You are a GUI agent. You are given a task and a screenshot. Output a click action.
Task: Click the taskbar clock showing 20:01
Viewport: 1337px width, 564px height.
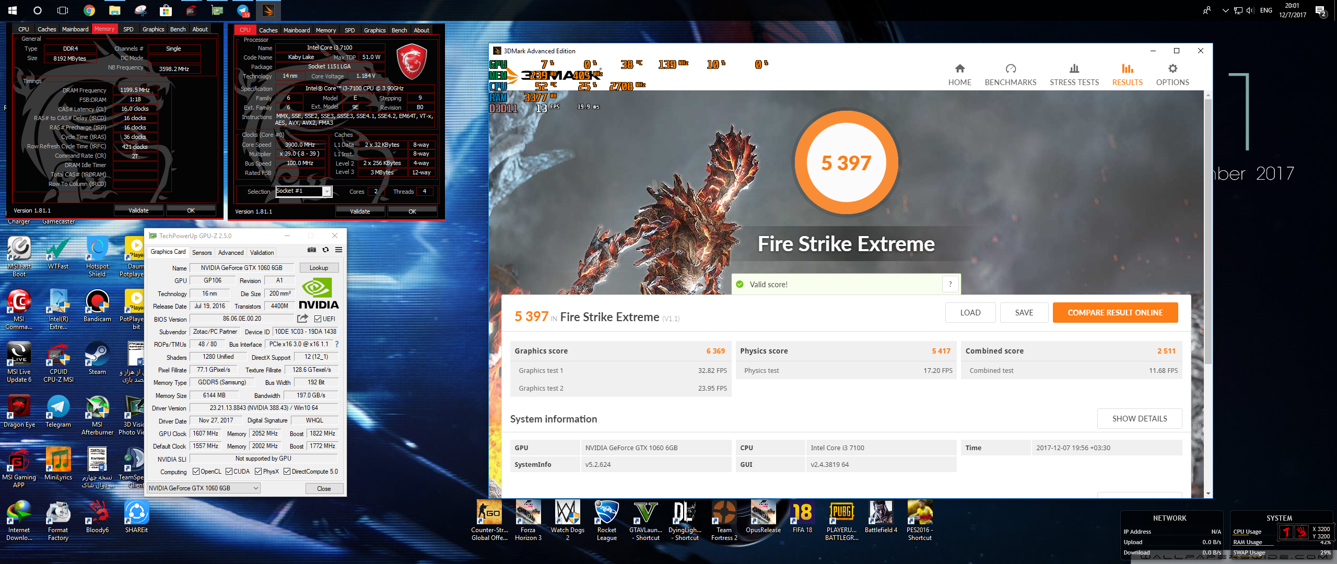pos(1293,10)
